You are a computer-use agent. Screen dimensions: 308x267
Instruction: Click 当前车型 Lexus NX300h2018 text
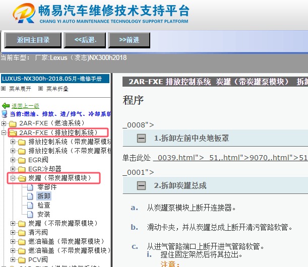click(x=64, y=58)
